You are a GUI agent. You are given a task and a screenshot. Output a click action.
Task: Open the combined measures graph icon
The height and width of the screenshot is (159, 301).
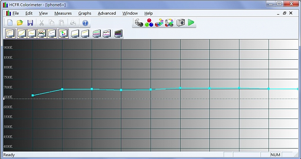118,34
